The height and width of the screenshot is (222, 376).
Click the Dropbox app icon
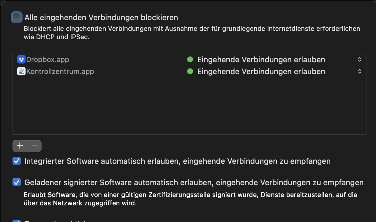[21, 59]
